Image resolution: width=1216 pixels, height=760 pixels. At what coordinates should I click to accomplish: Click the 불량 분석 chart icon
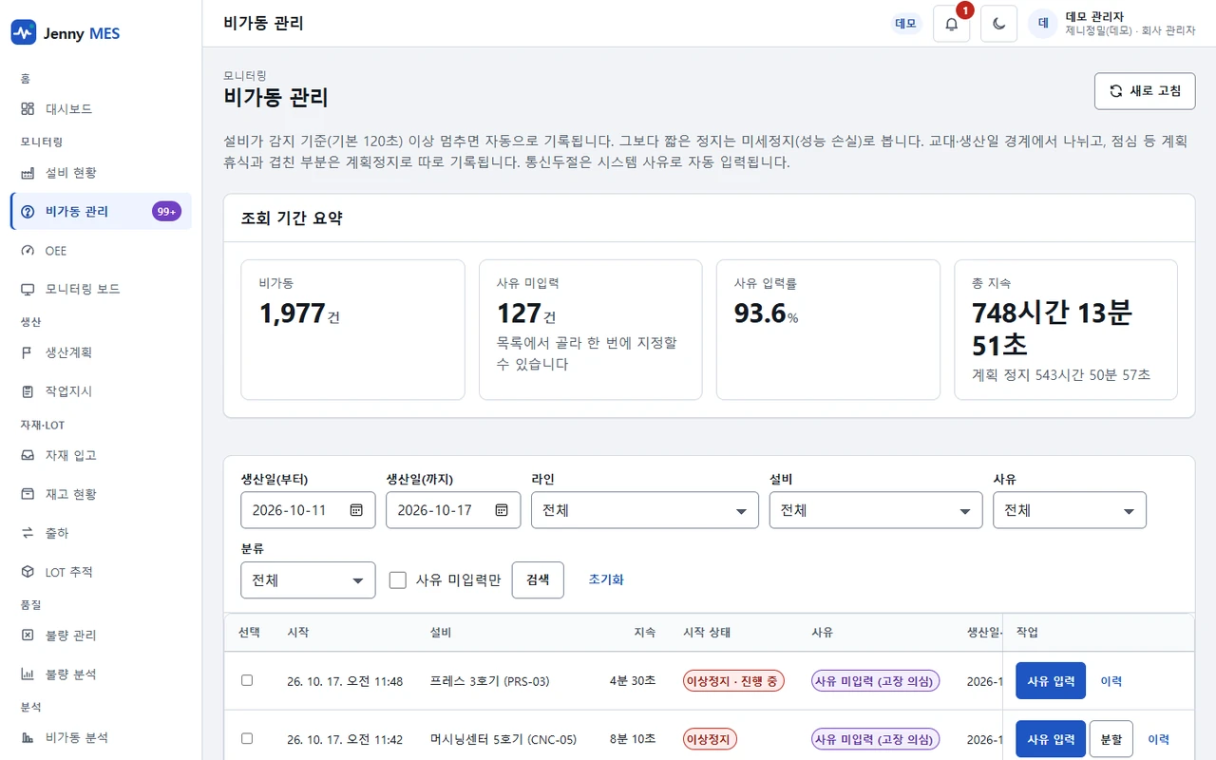(28, 674)
